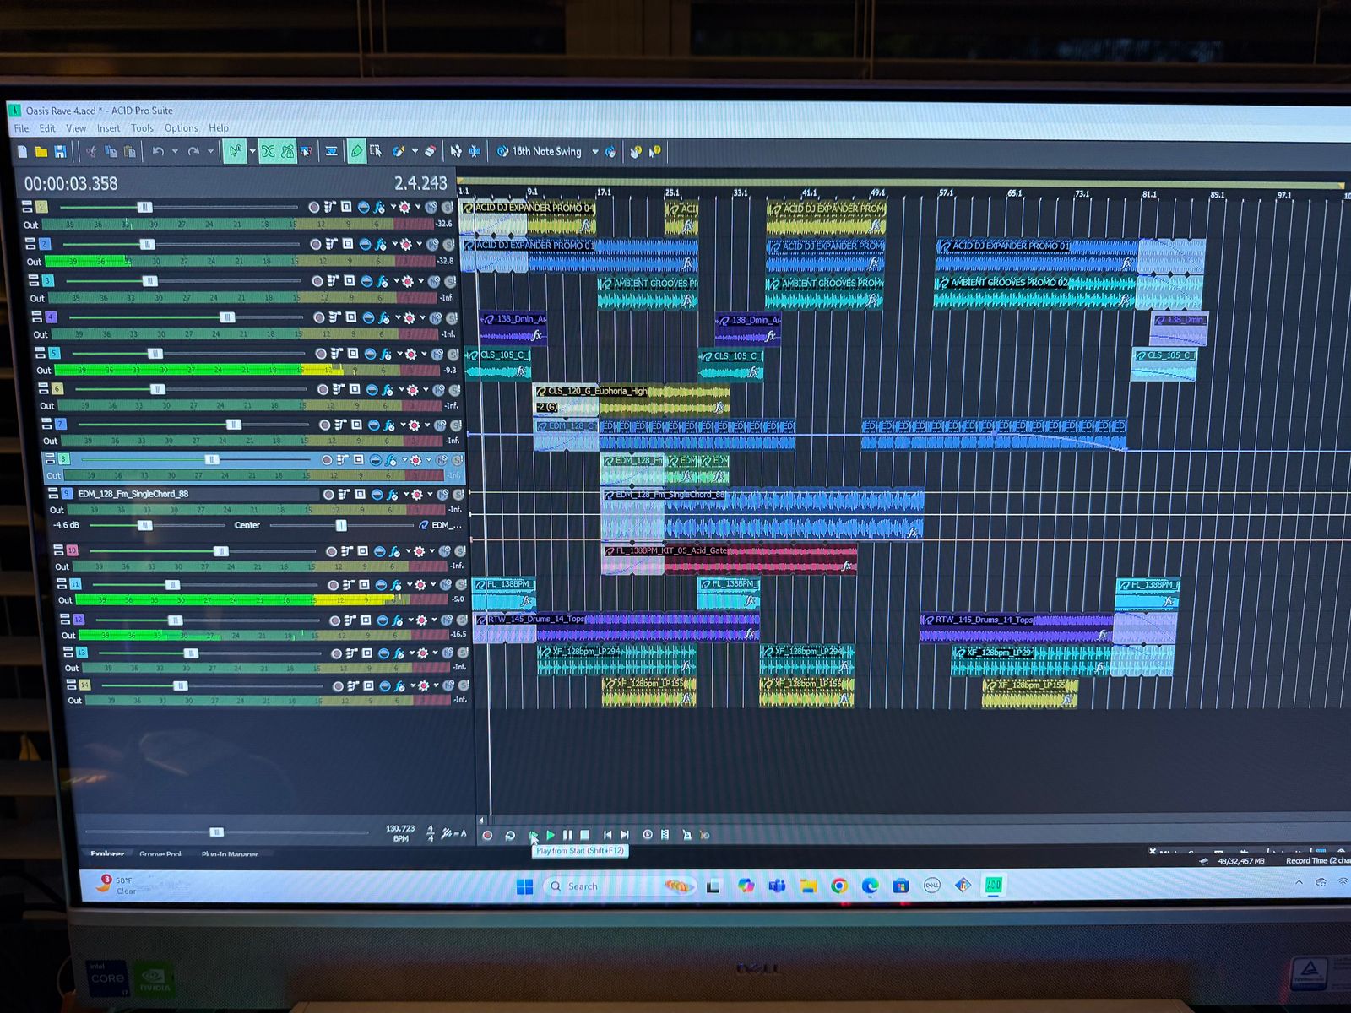
Task: Solo track 11
Action: pyautogui.click(x=461, y=584)
